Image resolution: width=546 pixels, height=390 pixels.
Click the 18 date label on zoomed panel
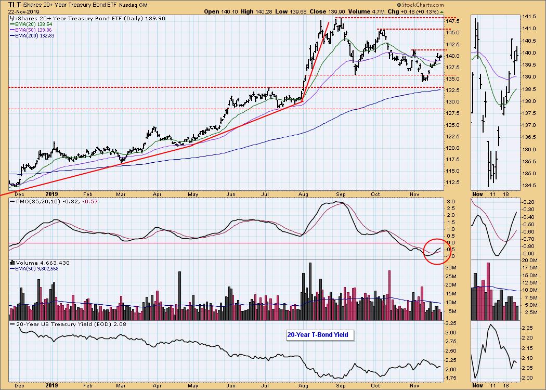[505, 194]
